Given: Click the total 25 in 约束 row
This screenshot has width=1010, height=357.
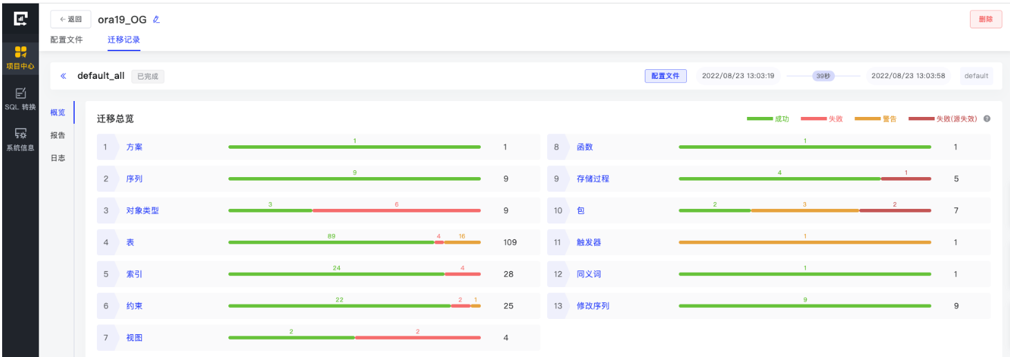Looking at the screenshot, I should coord(508,306).
